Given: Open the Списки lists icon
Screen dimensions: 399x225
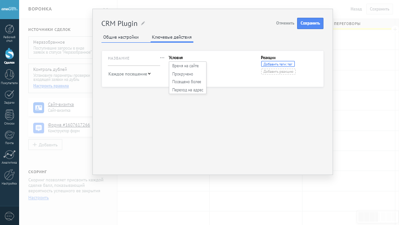Looking at the screenshot, I should (9, 115).
